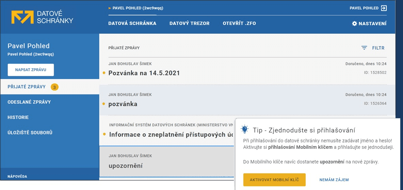The height and width of the screenshot is (190, 403).
Task: Open the Nápověda help section
Action: click(x=17, y=176)
